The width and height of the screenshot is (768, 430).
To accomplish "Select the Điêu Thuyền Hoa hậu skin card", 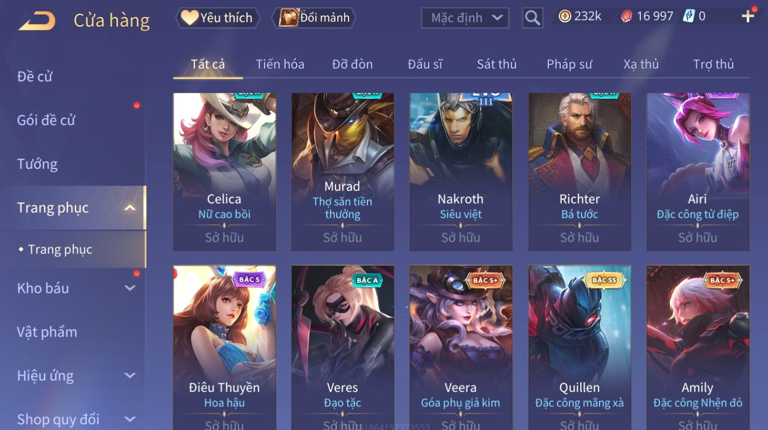I will [x=225, y=347].
